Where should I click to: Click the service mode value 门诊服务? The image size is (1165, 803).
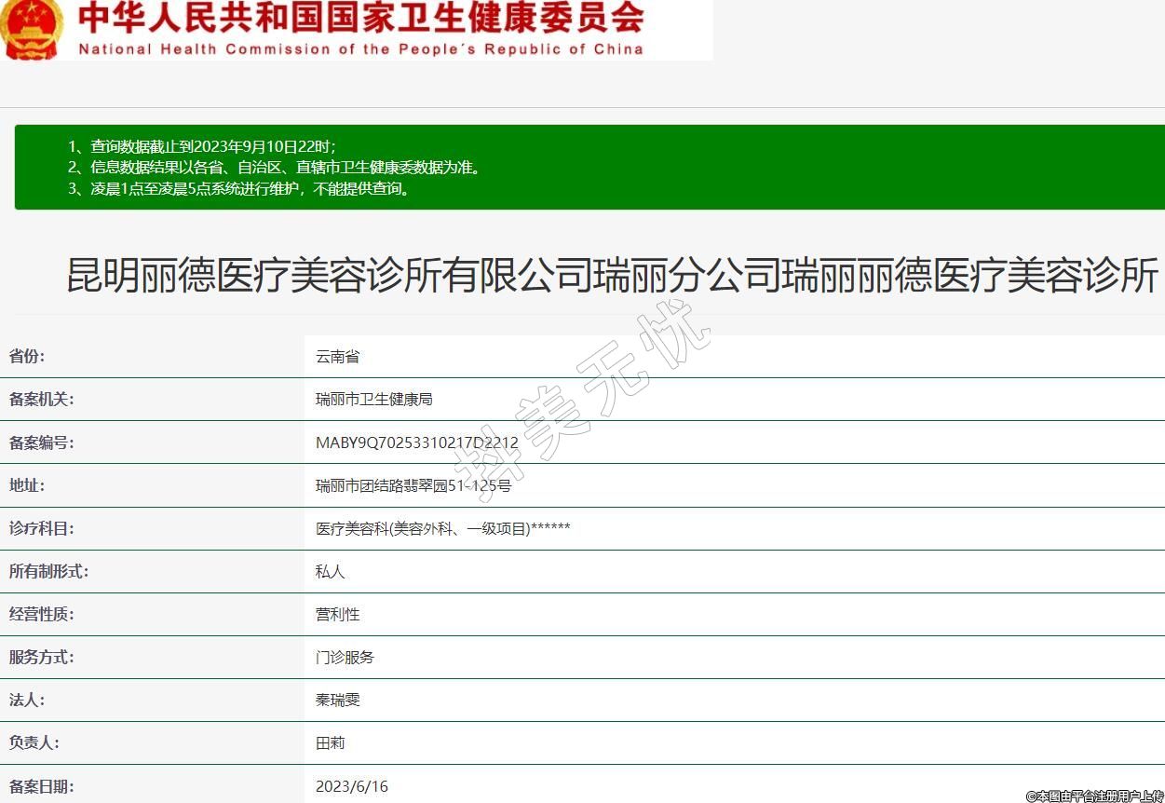coord(345,658)
